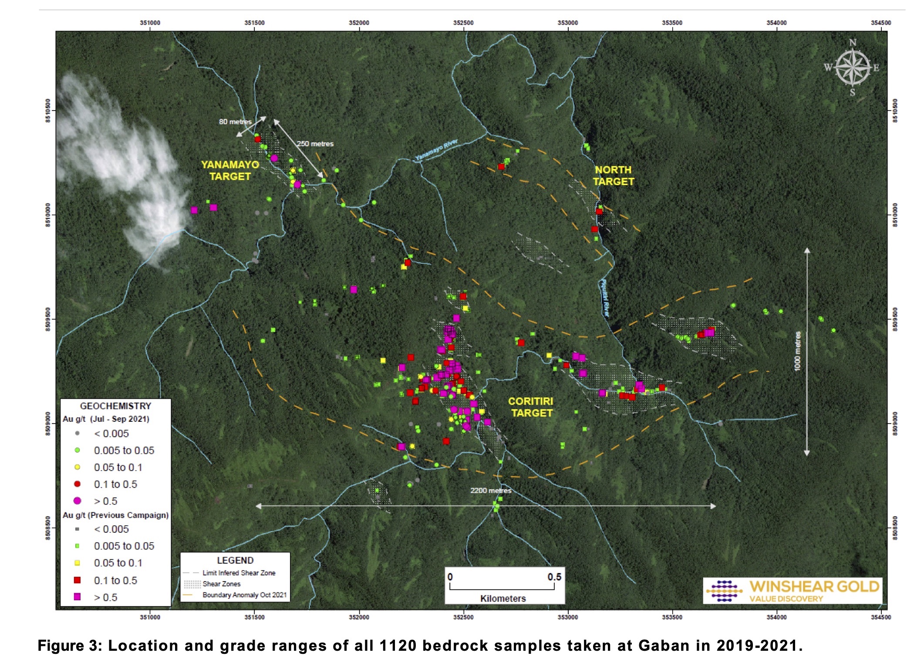This screenshot has height=666, width=914.
Task: Click the YANAMAYO TARGET label
Action: 230,171
